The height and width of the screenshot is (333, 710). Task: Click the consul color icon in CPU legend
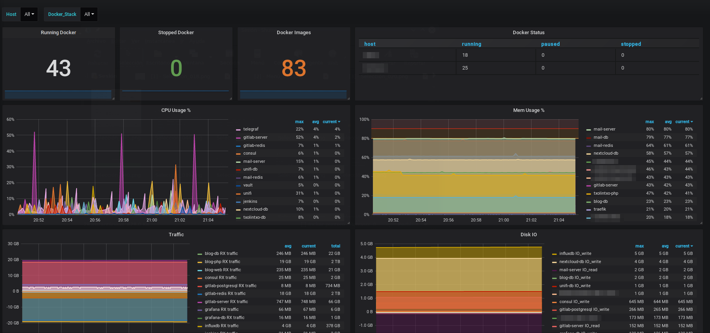pyautogui.click(x=238, y=153)
